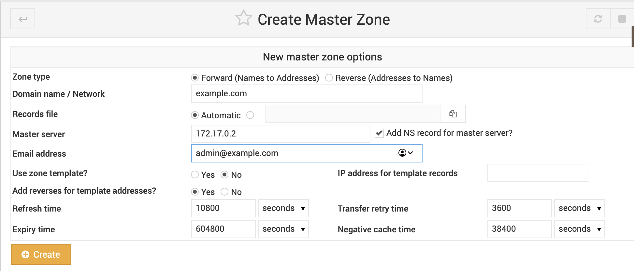Screen dimensions: 634x271
Task: Select Reverse (Addresses to Names) zone type
Action: click(x=329, y=78)
